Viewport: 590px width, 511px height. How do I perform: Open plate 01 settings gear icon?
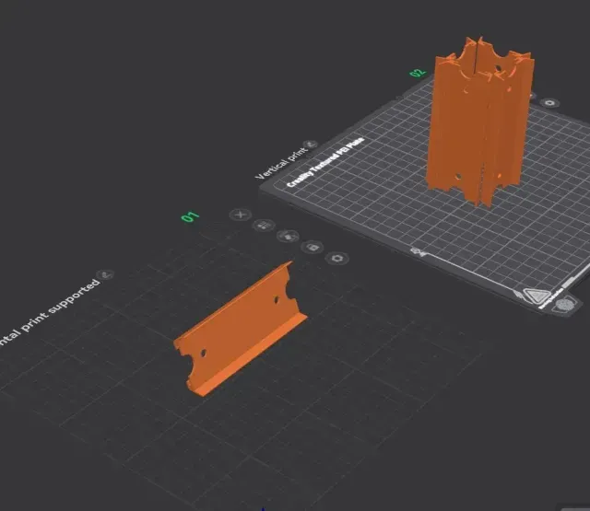pyautogui.click(x=337, y=258)
